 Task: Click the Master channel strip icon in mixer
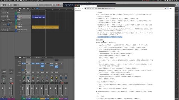66,78
